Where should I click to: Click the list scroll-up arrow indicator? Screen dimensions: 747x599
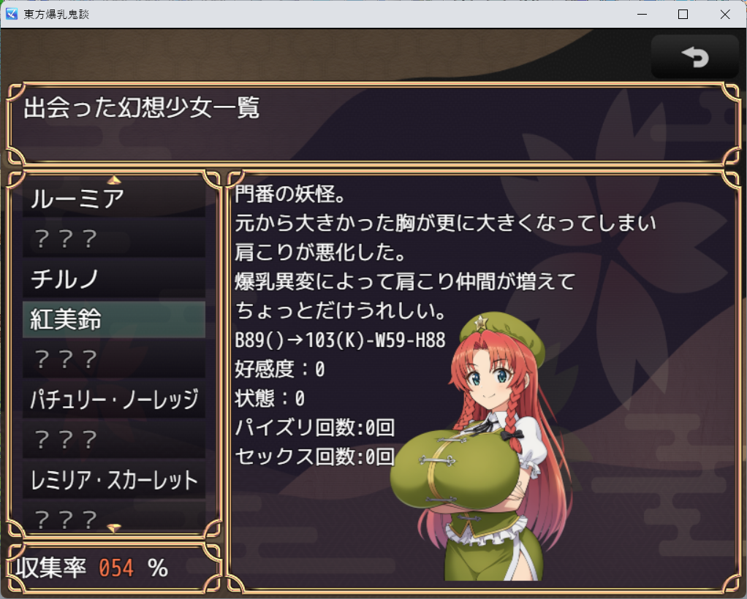[x=114, y=180]
